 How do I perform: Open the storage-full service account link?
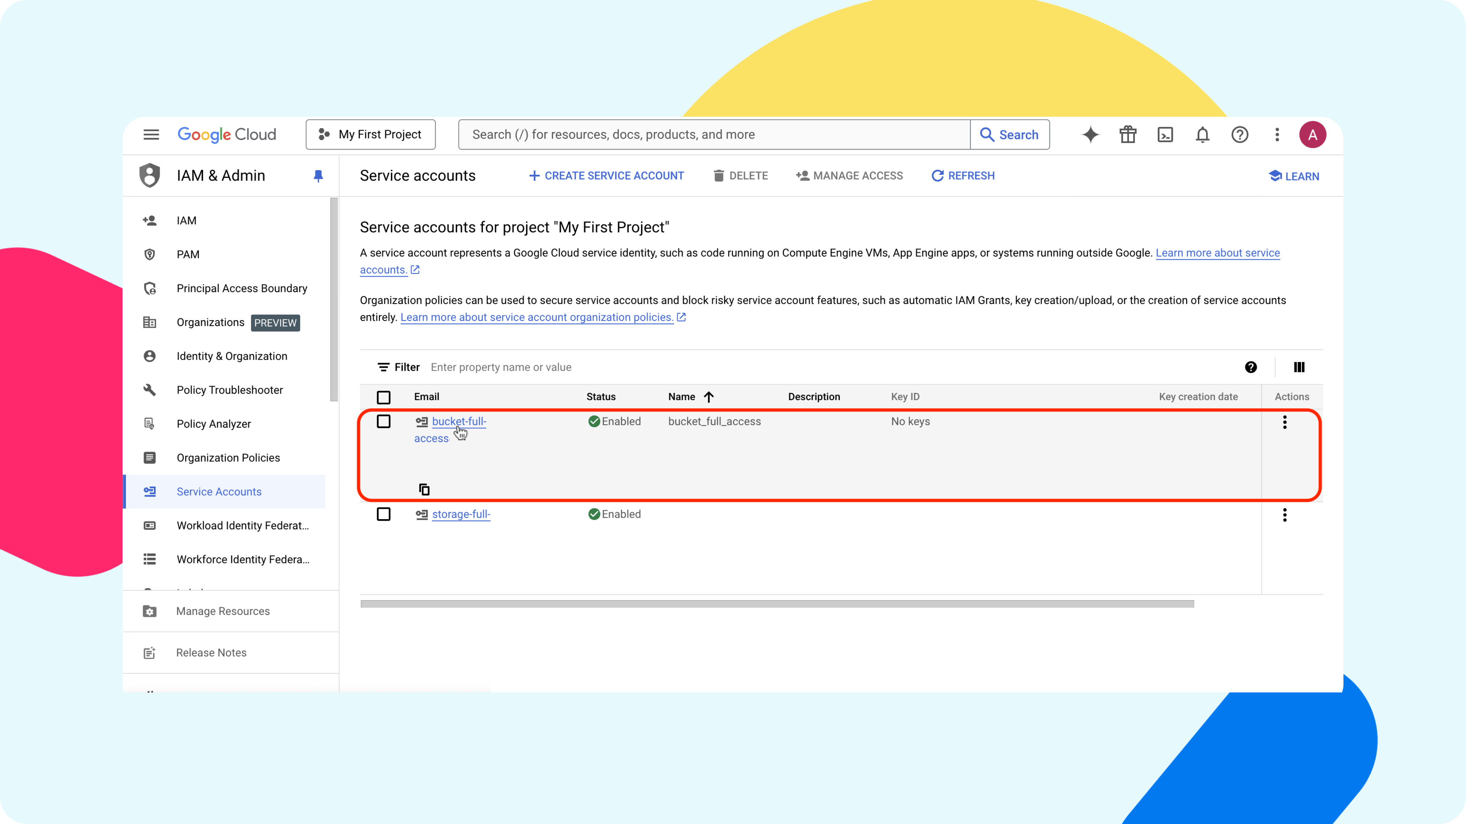point(461,514)
